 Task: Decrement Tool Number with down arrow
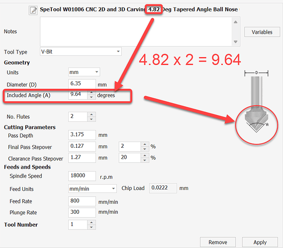pos(92,227)
